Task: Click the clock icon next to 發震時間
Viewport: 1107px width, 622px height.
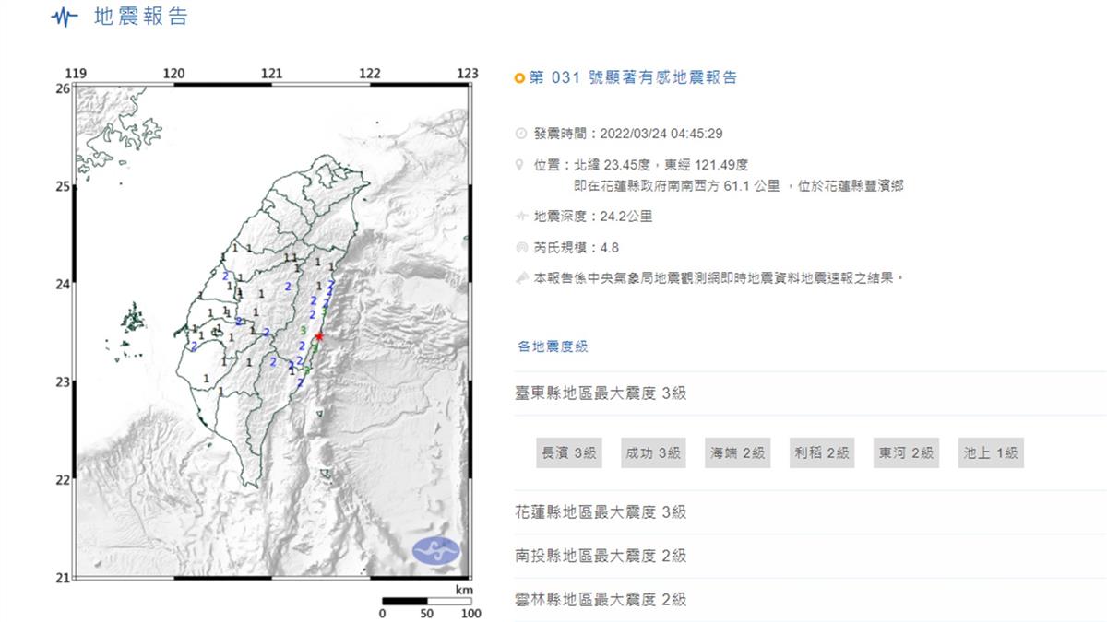Action: click(521, 134)
